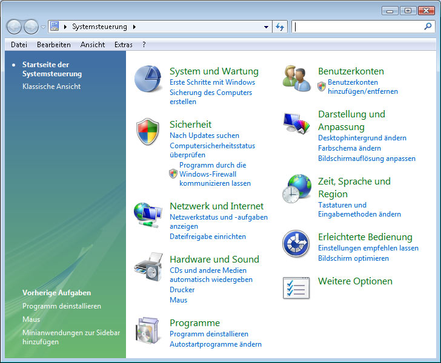Click Programm deinstallieren under Programme
This screenshot has height=363, width=441.
click(209, 334)
